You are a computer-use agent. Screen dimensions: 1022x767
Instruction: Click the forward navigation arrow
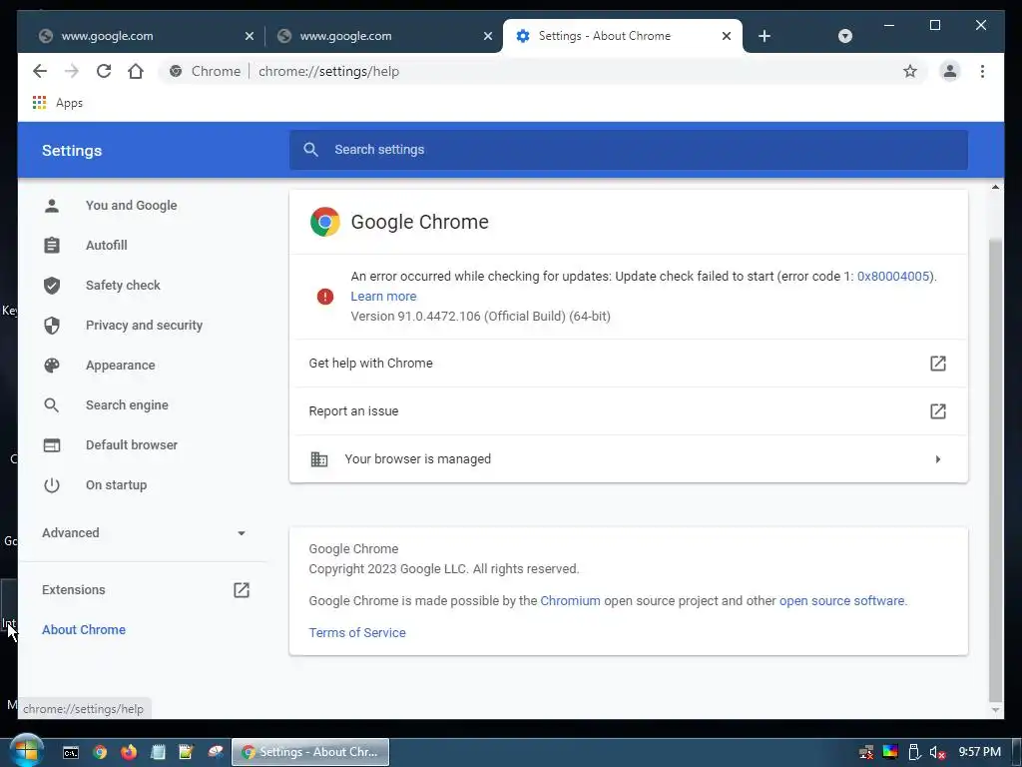pos(72,71)
